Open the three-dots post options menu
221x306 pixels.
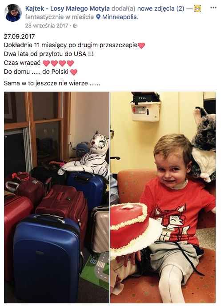pos(213,8)
